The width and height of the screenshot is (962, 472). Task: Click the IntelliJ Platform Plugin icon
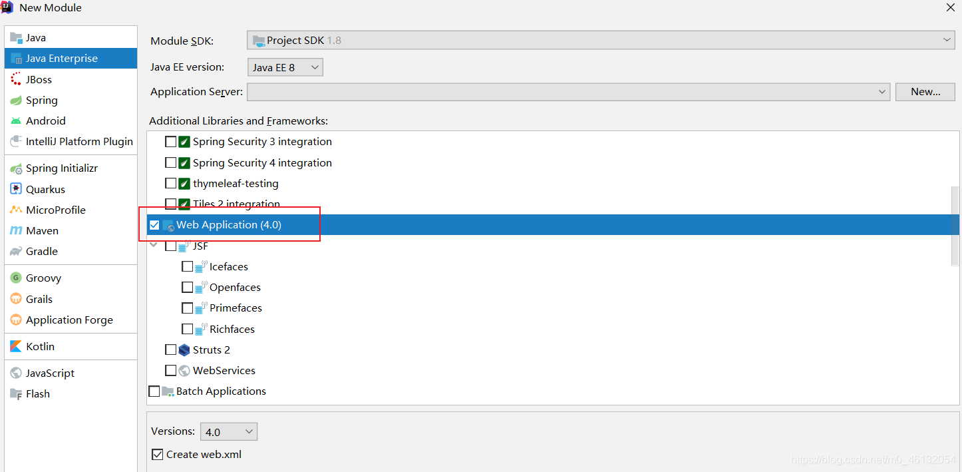pyautogui.click(x=16, y=141)
